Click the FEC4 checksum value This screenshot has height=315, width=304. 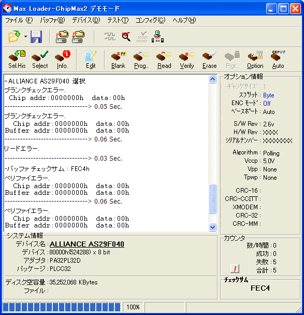(260, 288)
